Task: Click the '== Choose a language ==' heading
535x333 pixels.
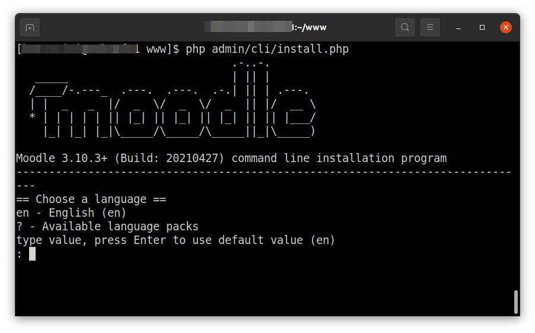Action: tap(91, 199)
